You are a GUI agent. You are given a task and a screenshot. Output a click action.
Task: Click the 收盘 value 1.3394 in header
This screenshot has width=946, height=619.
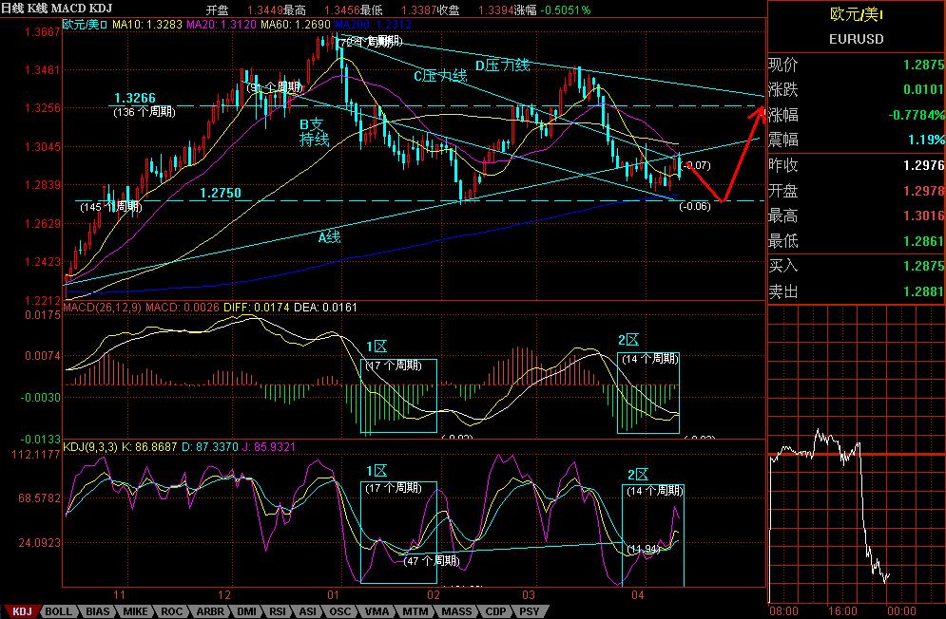(496, 10)
